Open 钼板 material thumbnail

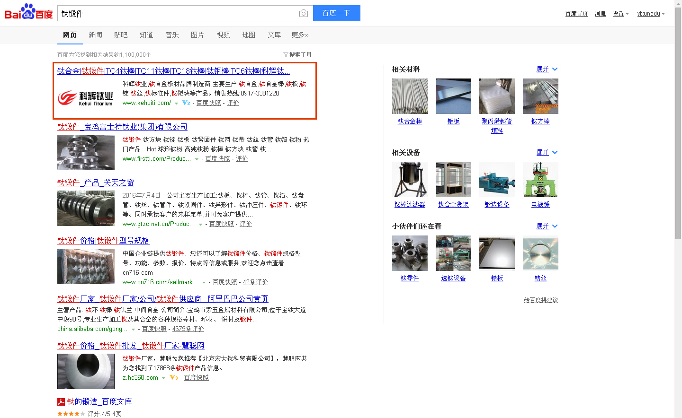(x=453, y=96)
